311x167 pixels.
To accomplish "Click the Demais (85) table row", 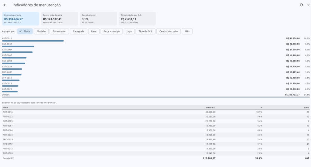I will pyautogui.click(x=156, y=158).
